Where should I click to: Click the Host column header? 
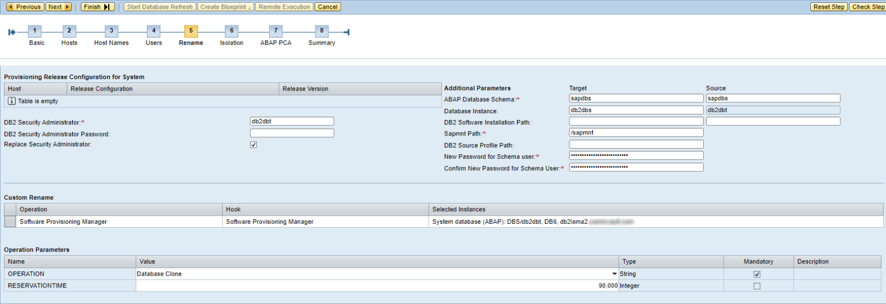[35, 89]
